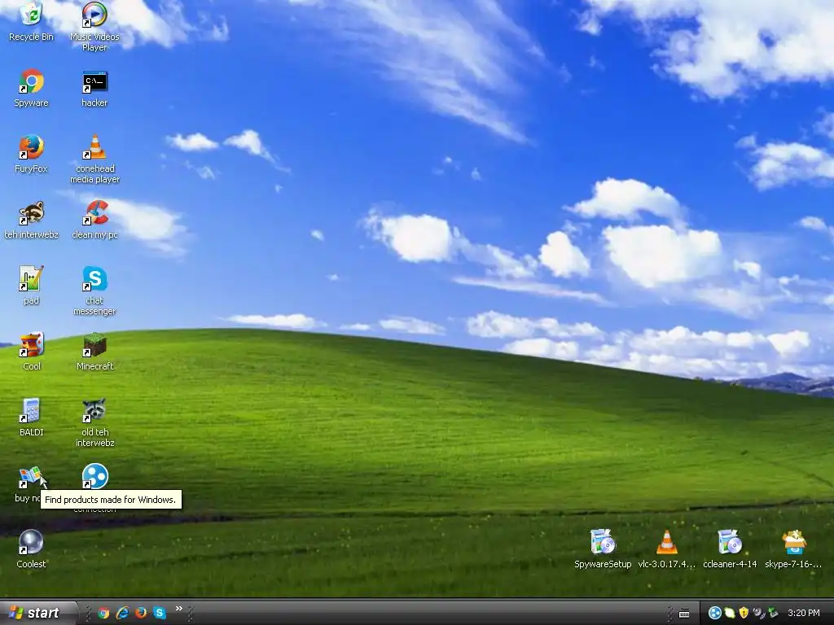
Task: Select the Cool desktop shortcut
Action: point(32,352)
